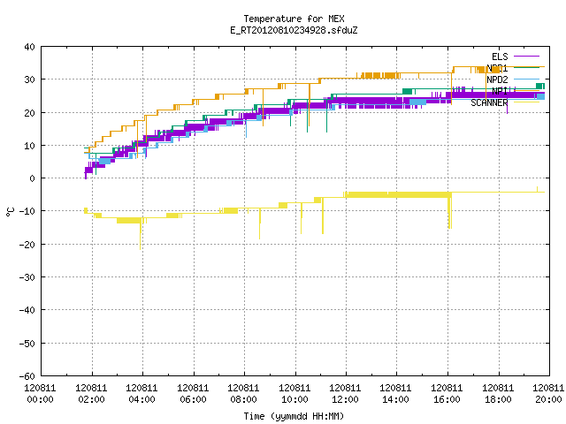566x424 pixels.
Task: Click the y-axis value 30
Action: point(29,79)
